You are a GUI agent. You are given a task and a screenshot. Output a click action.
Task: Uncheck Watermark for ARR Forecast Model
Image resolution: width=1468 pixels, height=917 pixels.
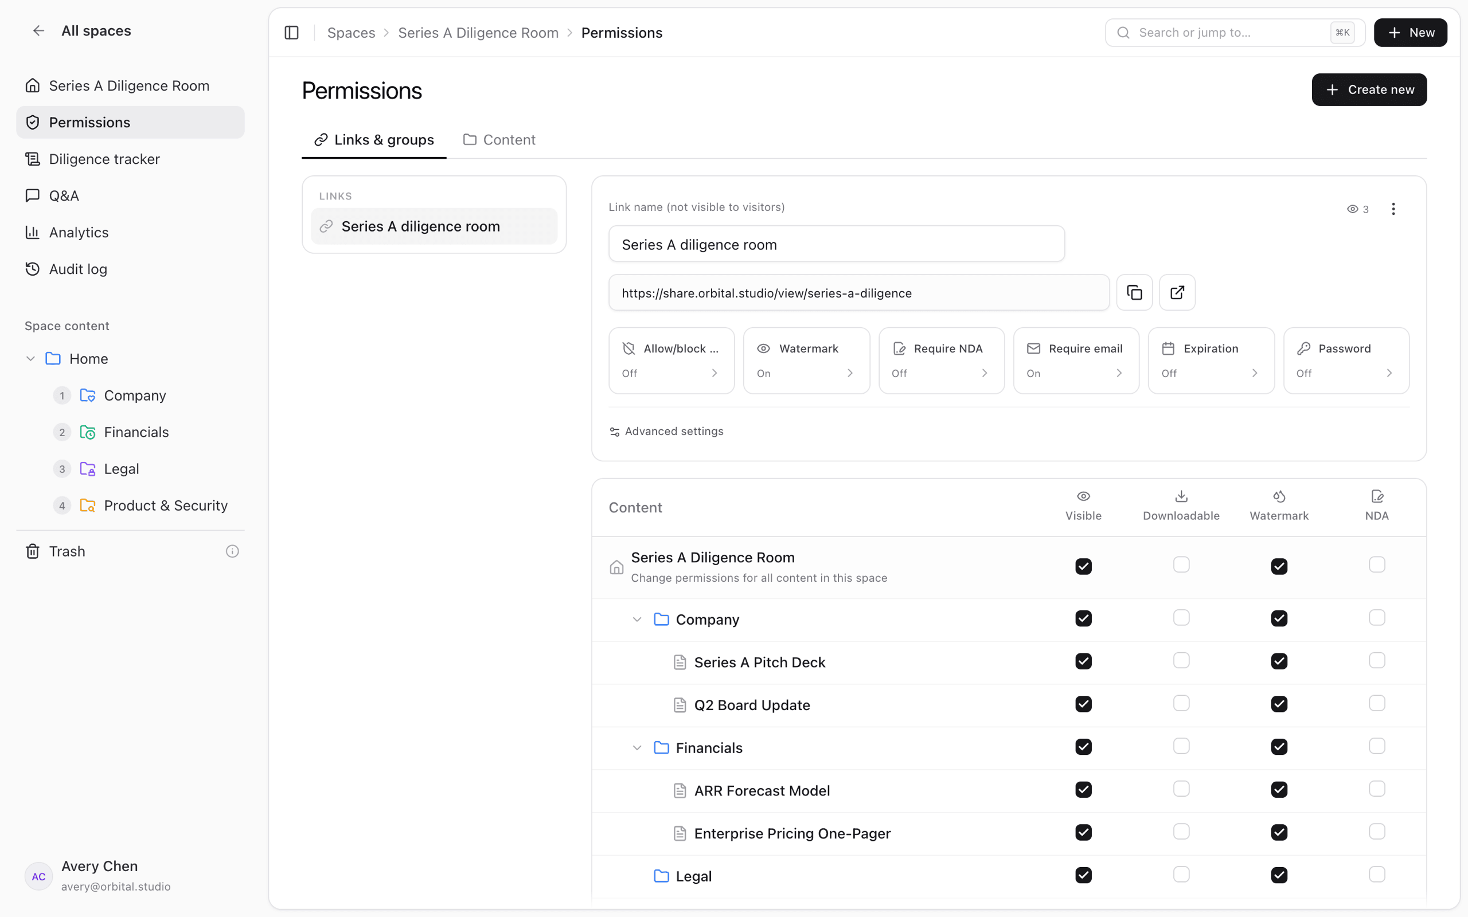coord(1279,790)
